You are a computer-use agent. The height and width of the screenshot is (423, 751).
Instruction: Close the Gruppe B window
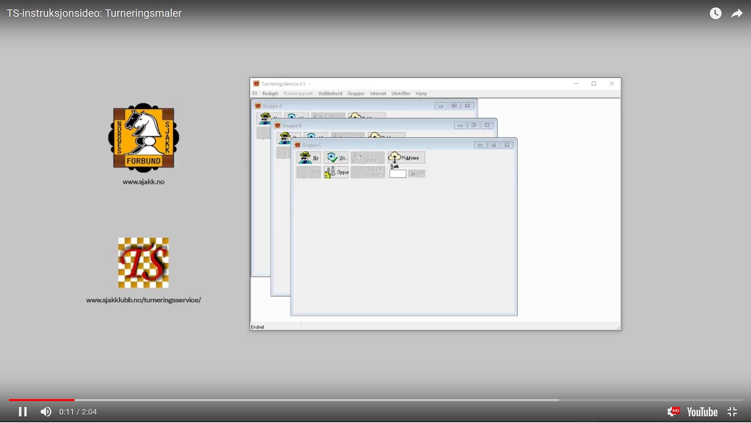click(487, 125)
